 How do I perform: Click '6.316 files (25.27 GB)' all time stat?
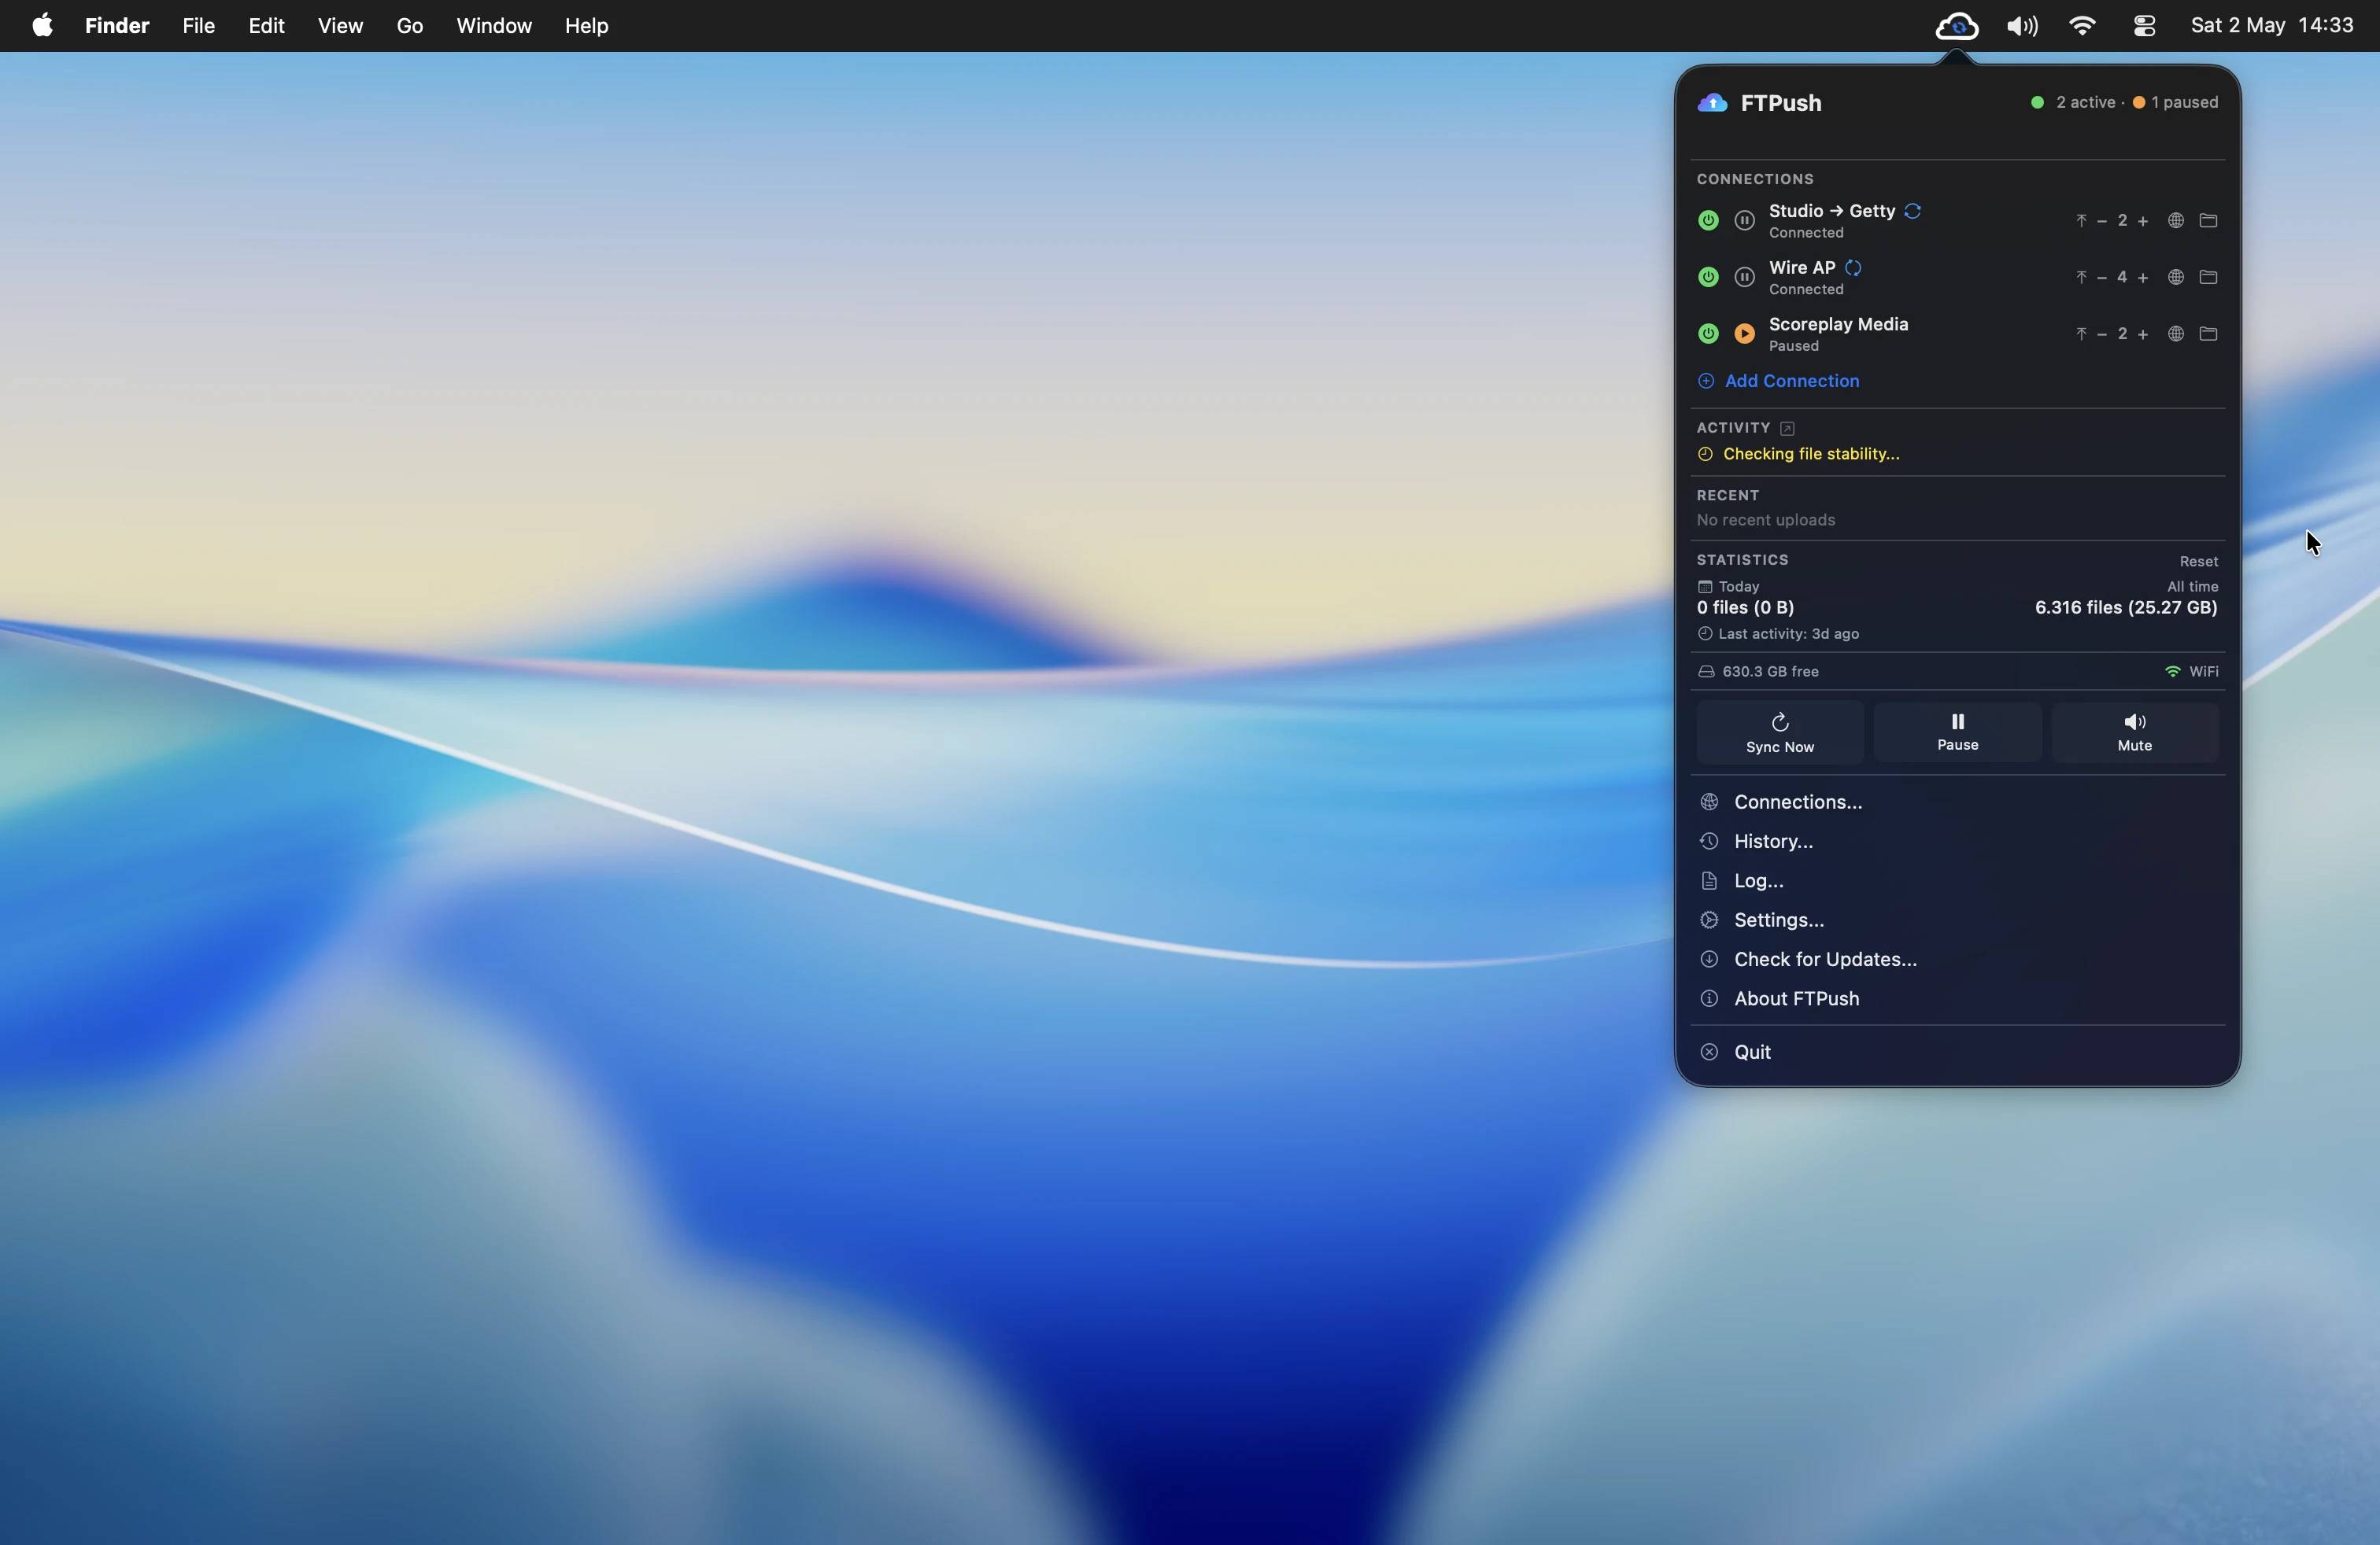pyautogui.click(x=2126, y=607)
